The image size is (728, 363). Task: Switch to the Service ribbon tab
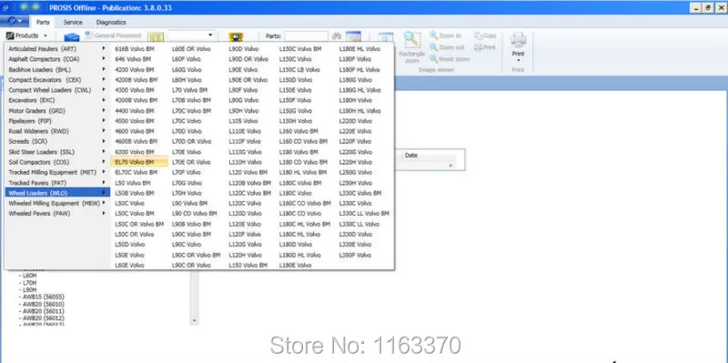(73, 22)
